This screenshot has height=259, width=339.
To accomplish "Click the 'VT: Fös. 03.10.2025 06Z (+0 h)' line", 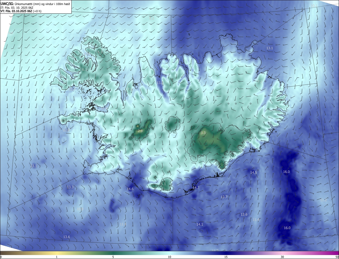I will coord(21,11).
